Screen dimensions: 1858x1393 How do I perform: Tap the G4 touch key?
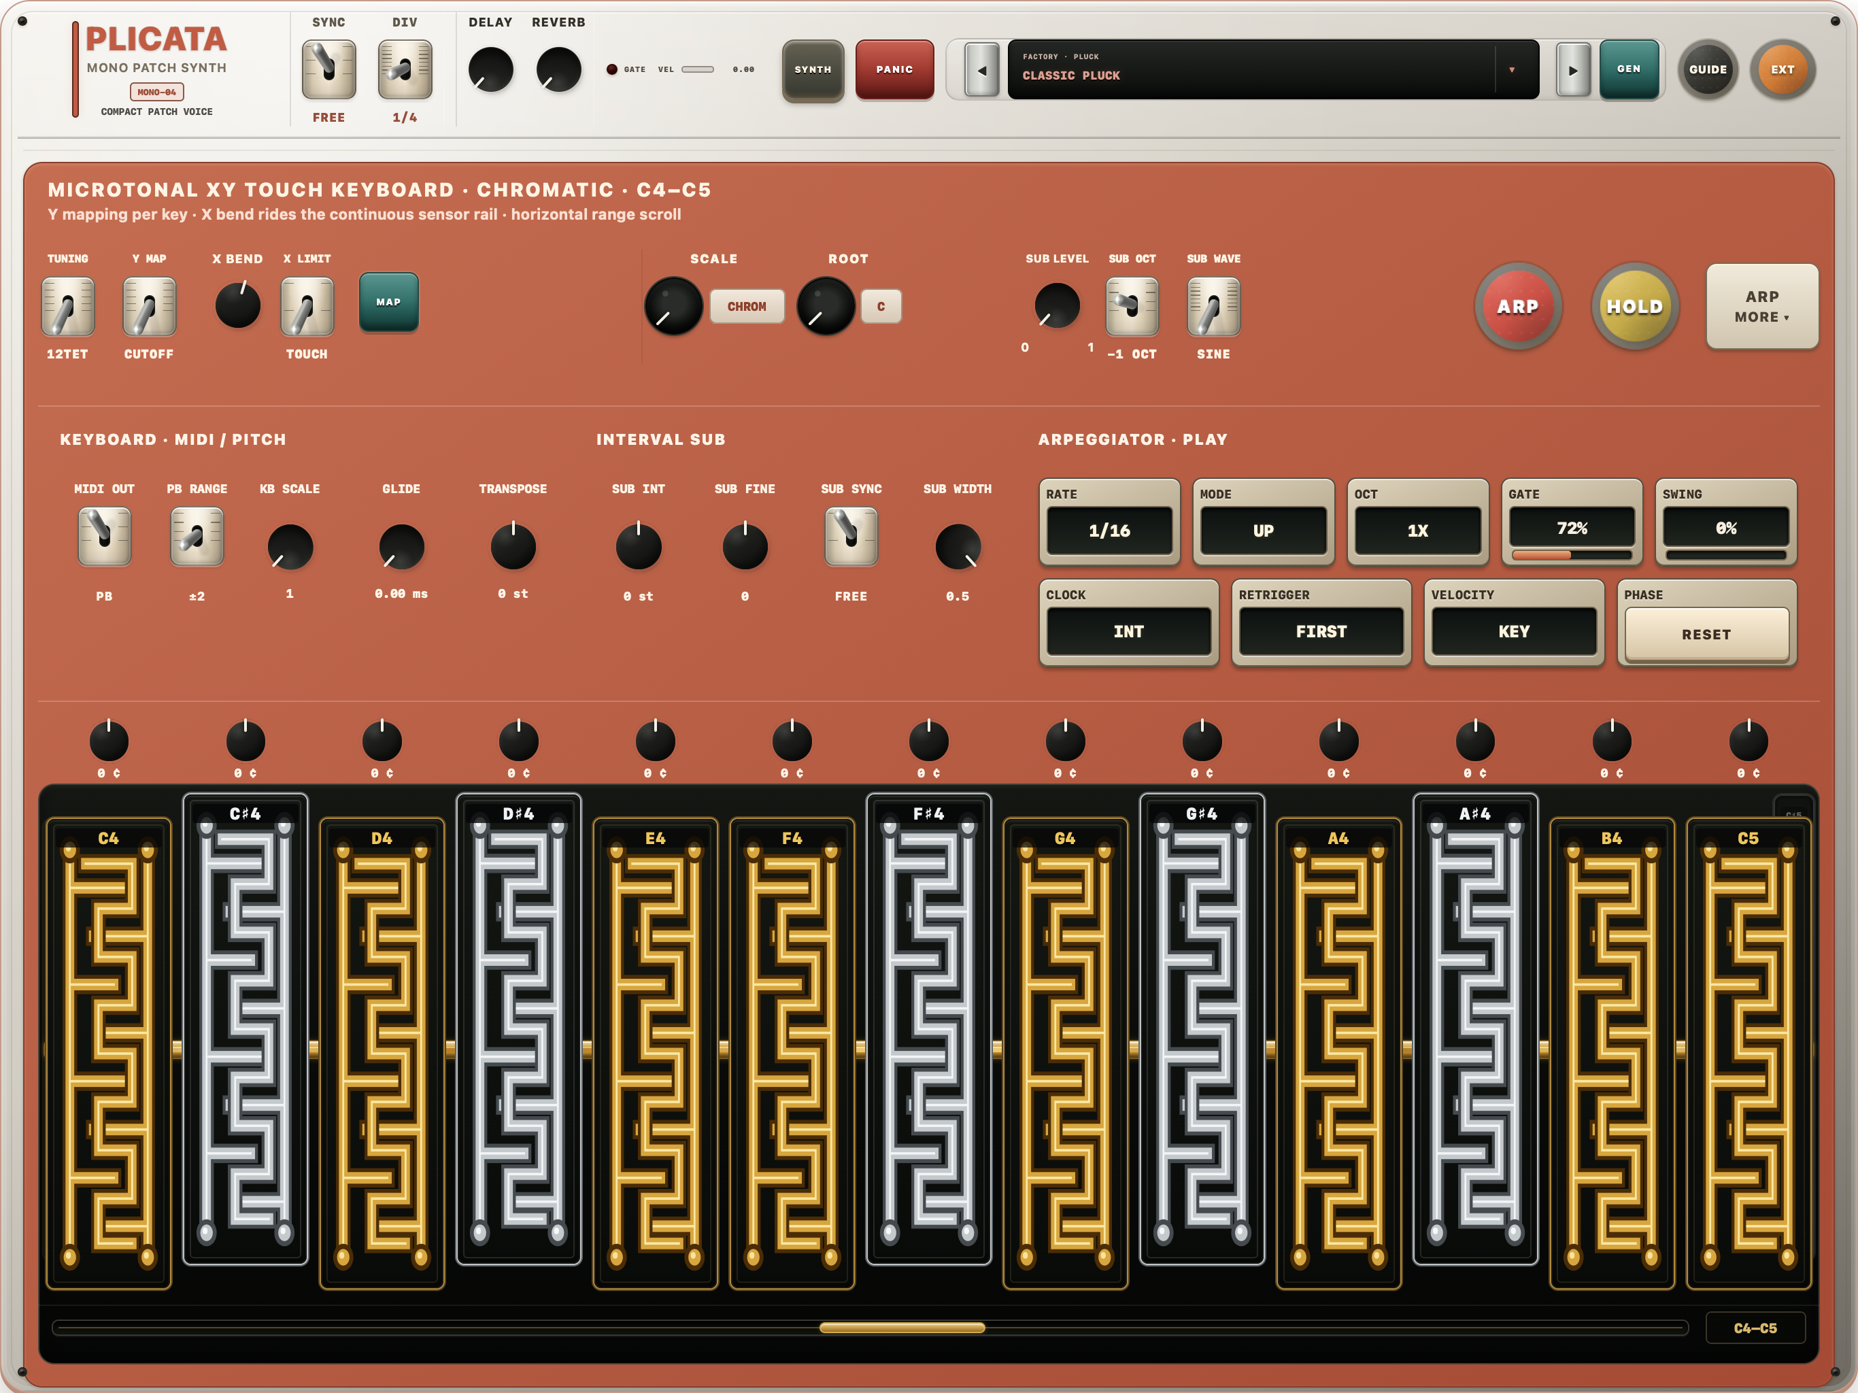point(1065,1054)
